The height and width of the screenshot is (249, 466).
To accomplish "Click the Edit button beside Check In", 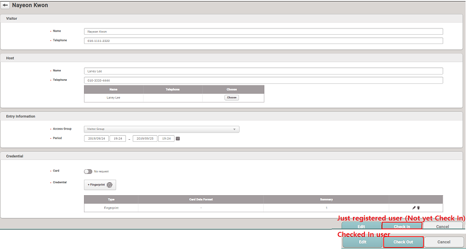I will [361, 227].
